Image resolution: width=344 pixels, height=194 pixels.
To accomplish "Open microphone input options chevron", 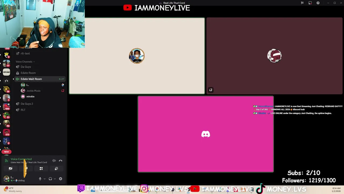I will pyautogui.click(x=44, y=179).
